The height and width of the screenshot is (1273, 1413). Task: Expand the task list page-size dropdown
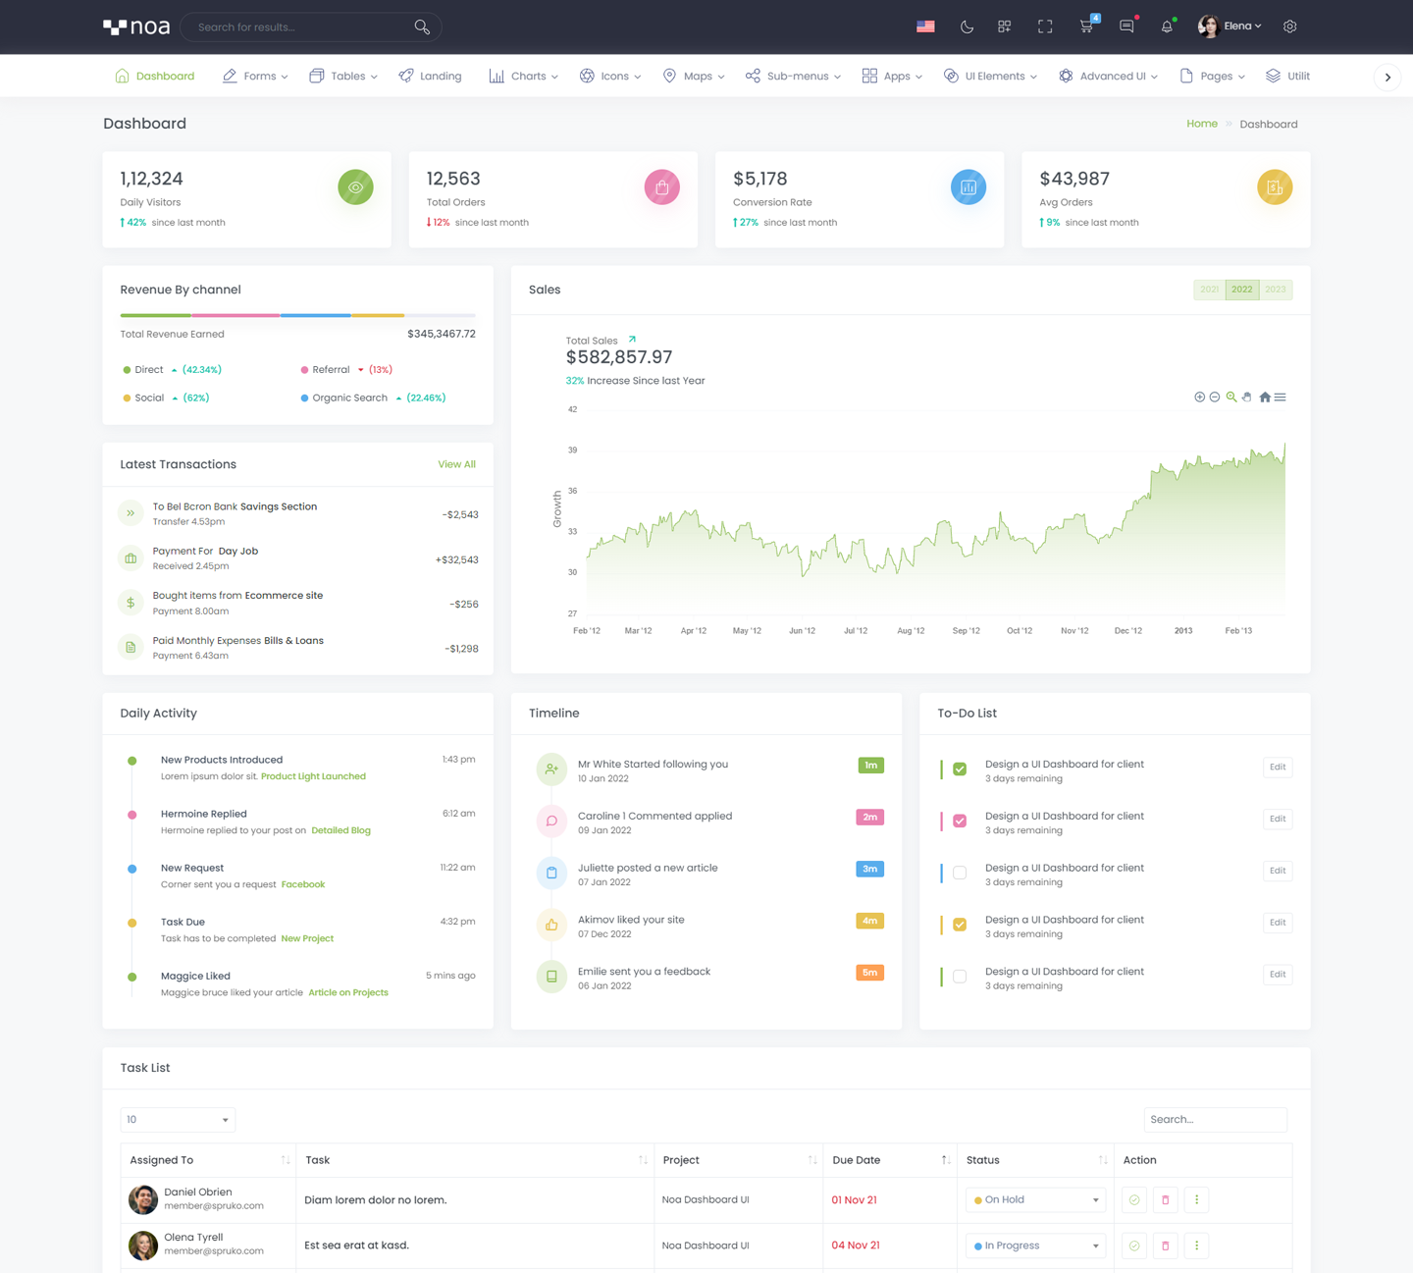tap(178, 1120)
